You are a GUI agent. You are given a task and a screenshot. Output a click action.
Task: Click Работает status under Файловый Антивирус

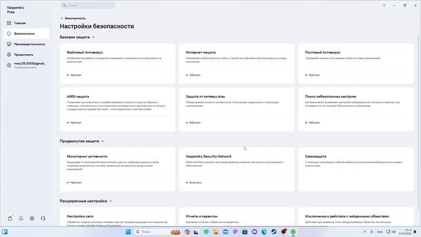click(x=74, y=75)
